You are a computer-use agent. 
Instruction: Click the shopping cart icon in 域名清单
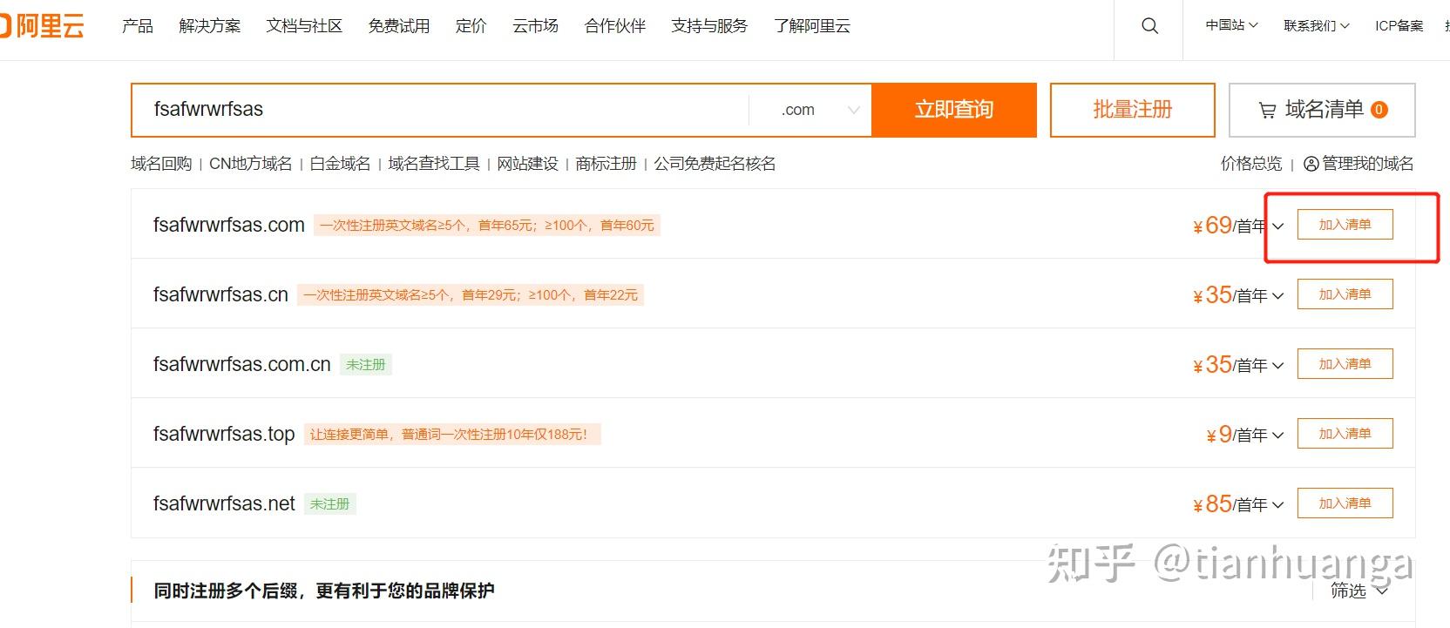pos(1267,111)
